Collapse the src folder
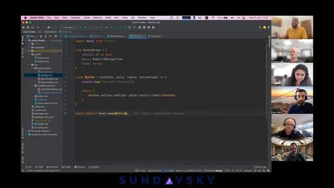 [29, 65]
